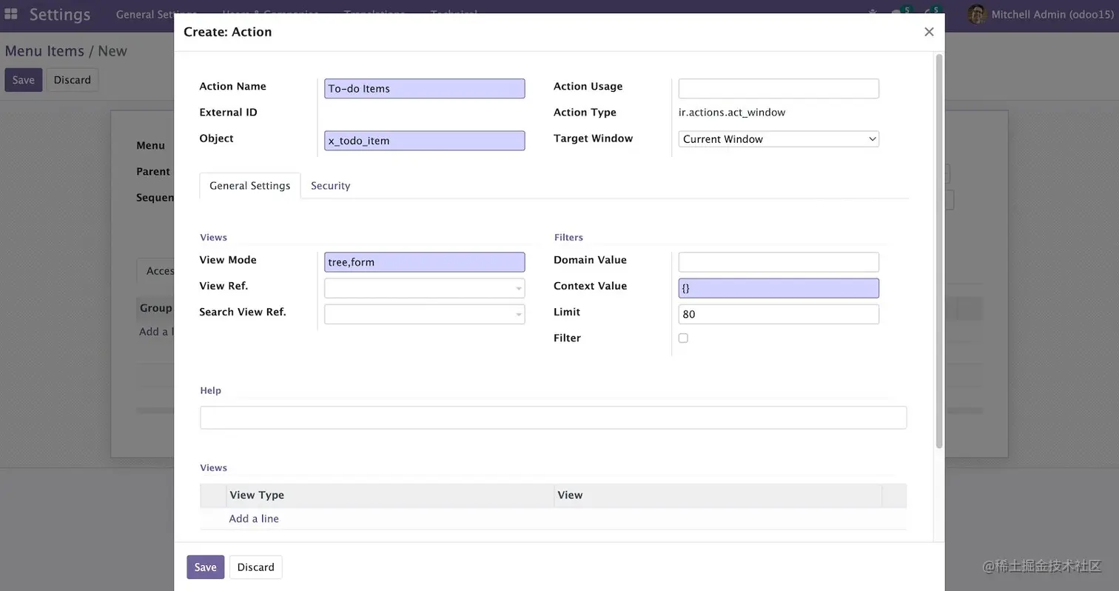1119x591 pixels.
Task: Open the Translations menu
Action: 374,13
